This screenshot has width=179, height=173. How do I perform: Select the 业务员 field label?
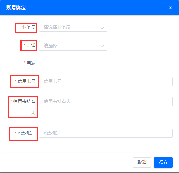[29, 27]
